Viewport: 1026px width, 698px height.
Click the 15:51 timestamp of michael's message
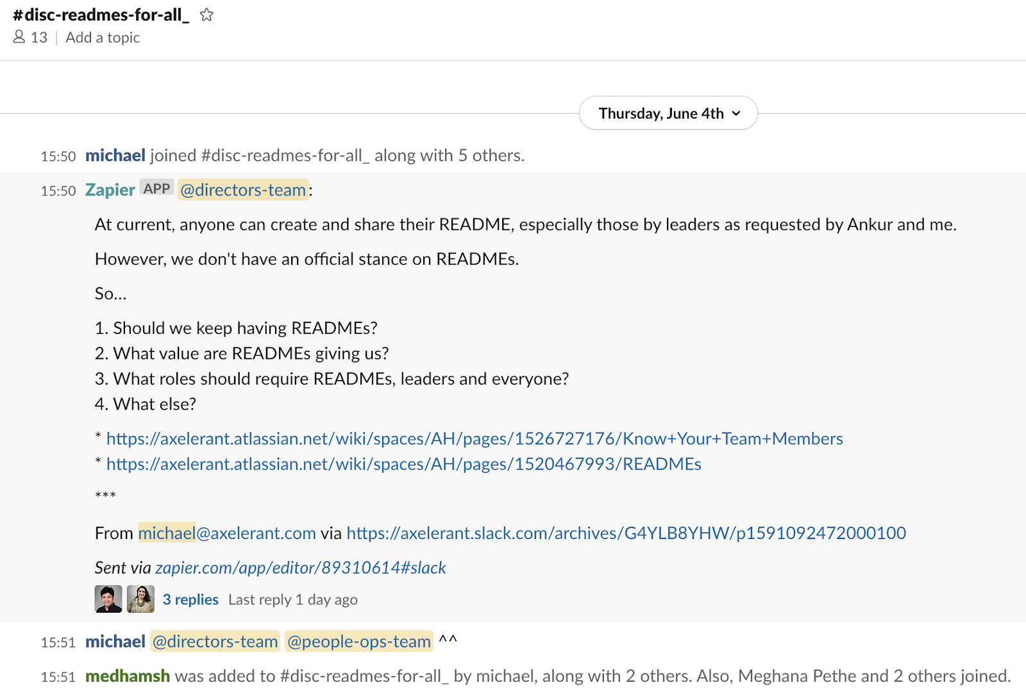coord(58,643)
